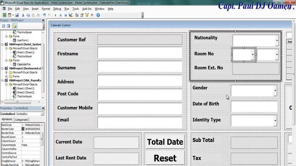Click the Break pause icon
Screen dimensions: 296x166
[x=61, y=15]
